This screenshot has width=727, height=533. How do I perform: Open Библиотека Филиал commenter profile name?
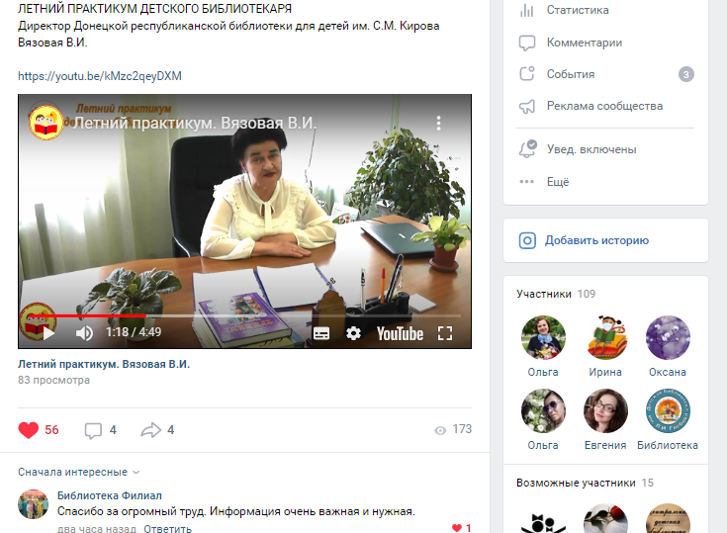[x=110, y=495]
